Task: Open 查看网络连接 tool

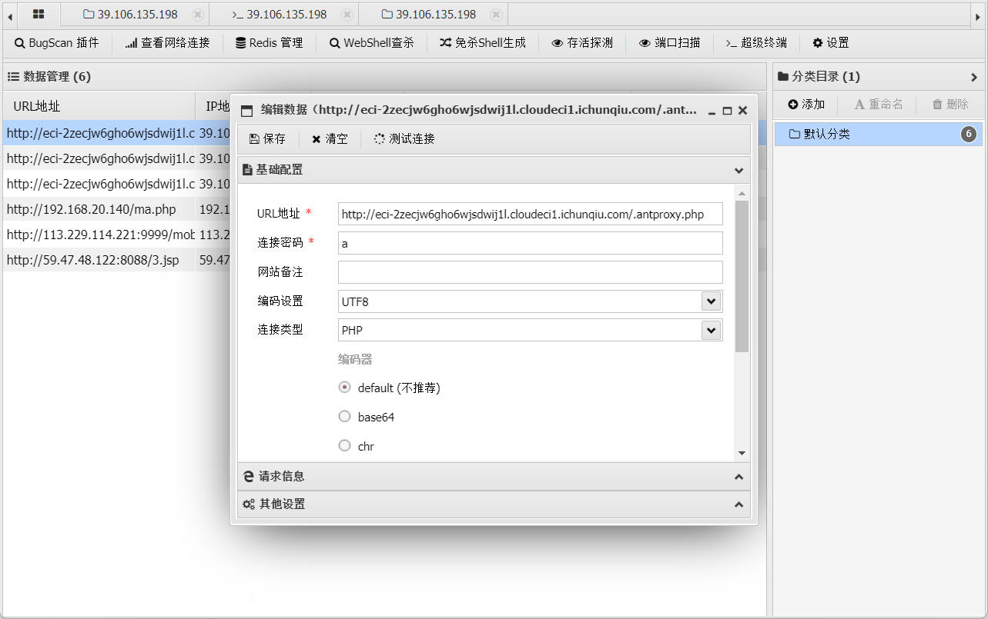Action: tap(167, 43)
